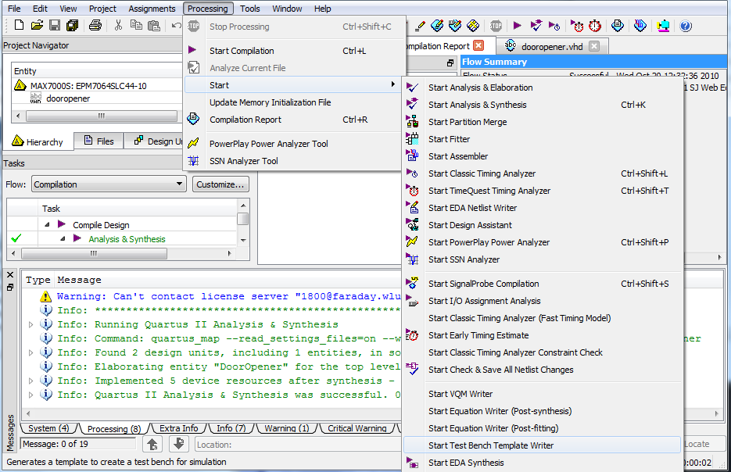Click the previous message up arrow icon
Screen dimensions: 731x472
[152, 444]
